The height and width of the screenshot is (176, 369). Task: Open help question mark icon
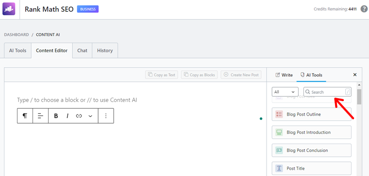click(x=364, y=9)
